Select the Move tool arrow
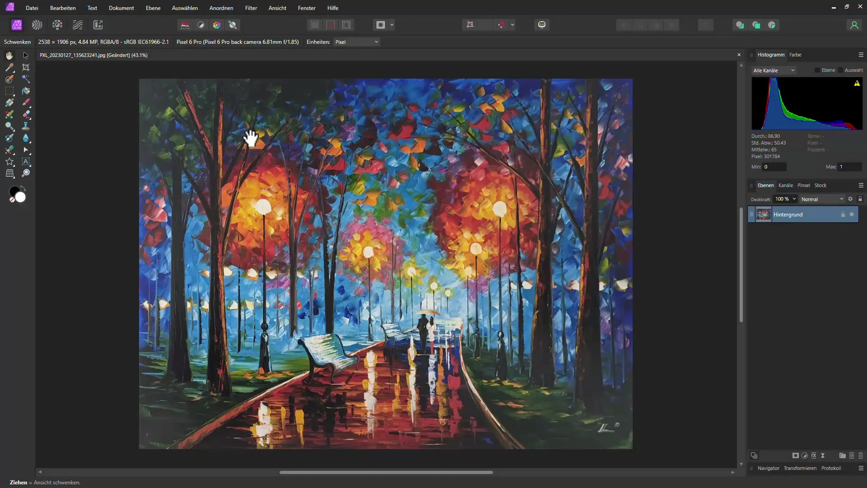 (26, 55)
